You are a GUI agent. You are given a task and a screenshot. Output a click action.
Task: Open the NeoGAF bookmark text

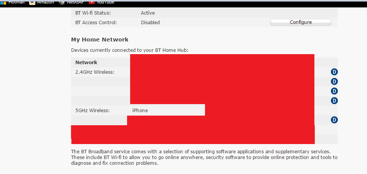tap(75, 2)
